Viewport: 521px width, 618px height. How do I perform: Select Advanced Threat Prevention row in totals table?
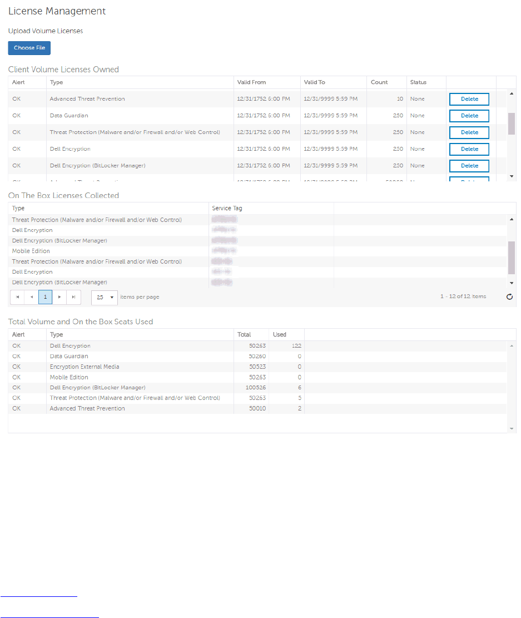(x=257, y=409)
